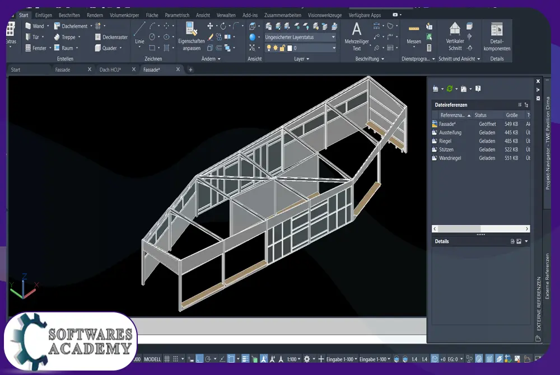Click the workspace gear icon in status bar
Screen dimensions: 560x375
307,359
